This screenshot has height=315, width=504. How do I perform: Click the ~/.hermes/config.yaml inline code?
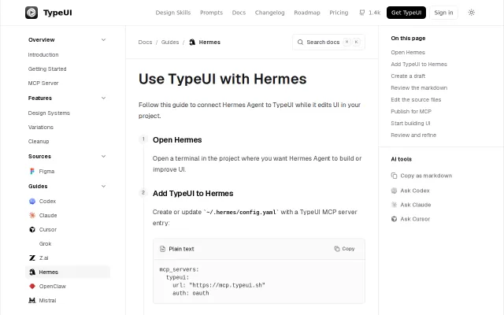coord(242,212)
